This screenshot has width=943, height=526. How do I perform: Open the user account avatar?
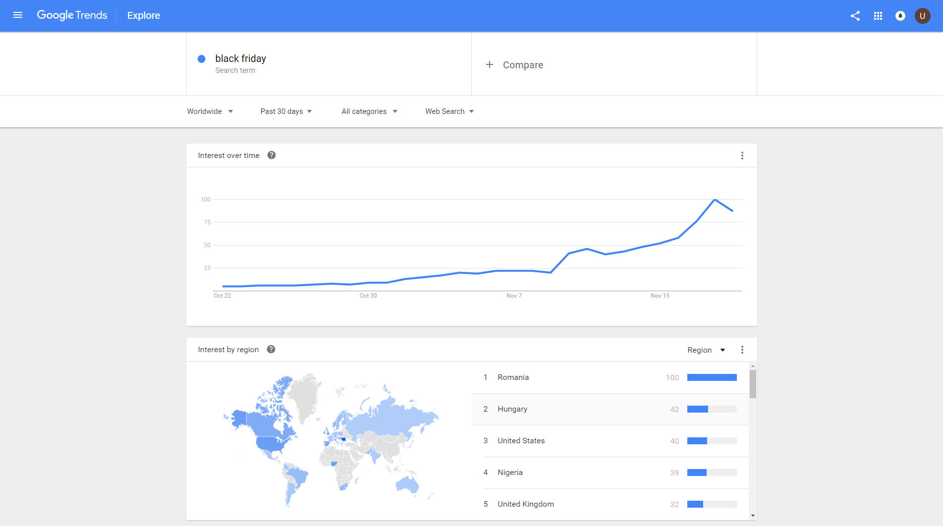coord(923,16)
